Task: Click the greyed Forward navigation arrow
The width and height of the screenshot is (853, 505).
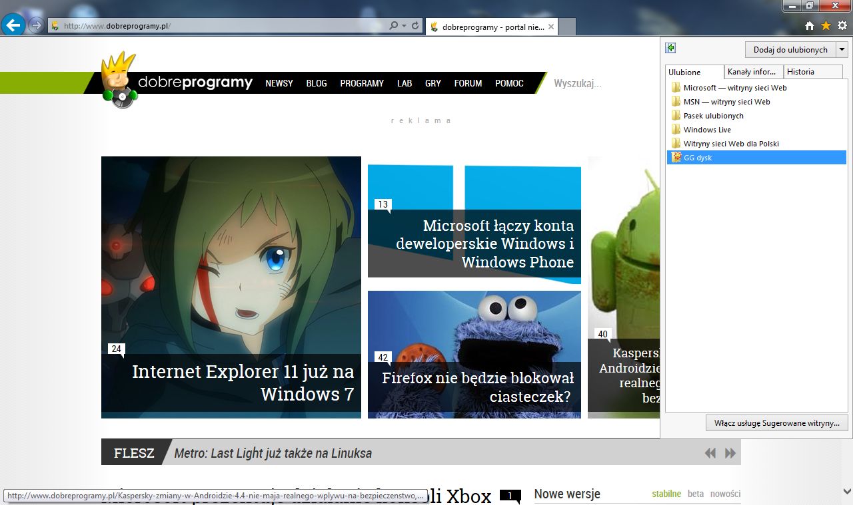Action: [36, 26]
